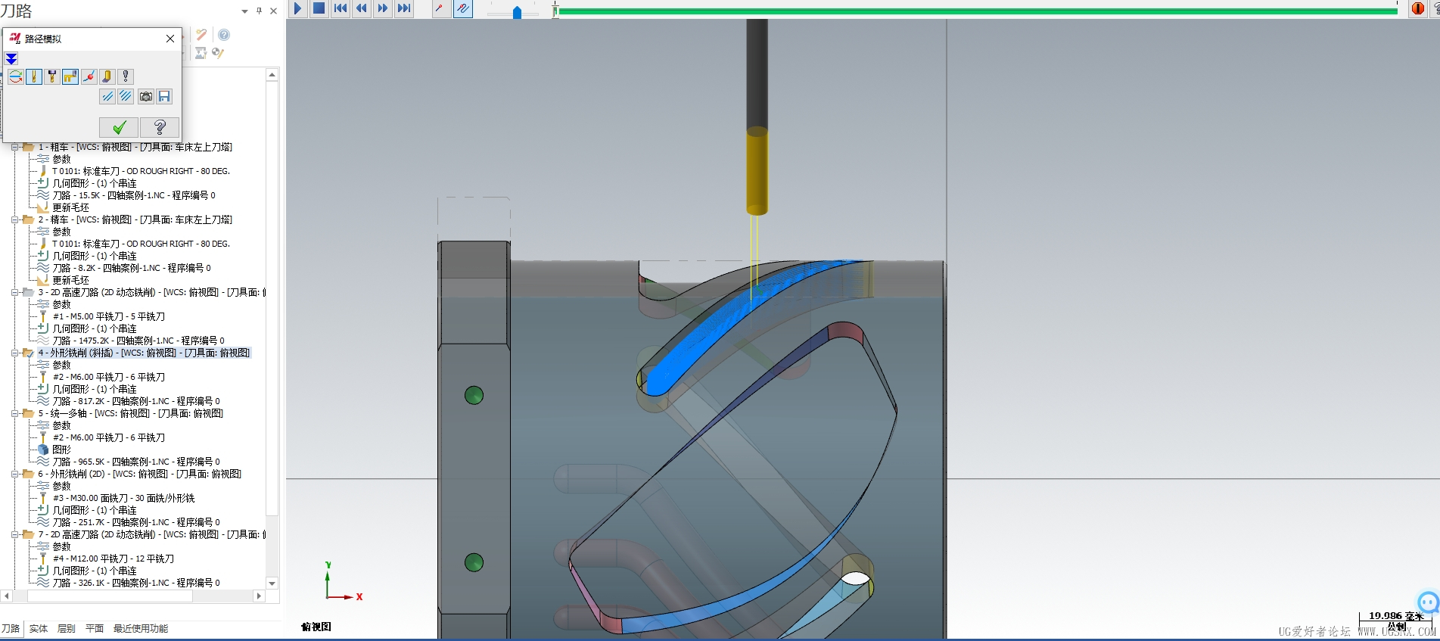
Task: Toggle display tool option in 路径模拟
Action: (34, 76)
